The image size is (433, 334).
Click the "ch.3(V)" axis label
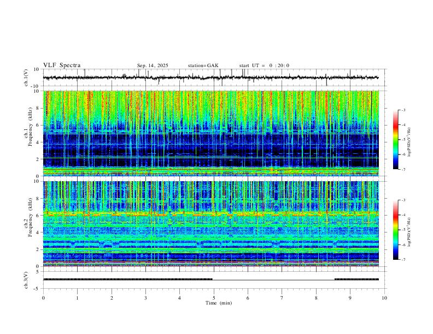click(26, 280)
